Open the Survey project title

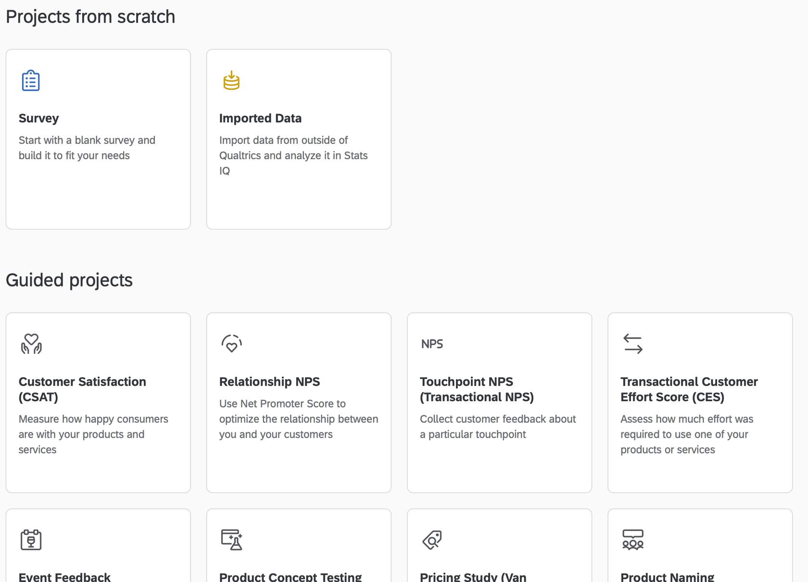pos(38,118)
